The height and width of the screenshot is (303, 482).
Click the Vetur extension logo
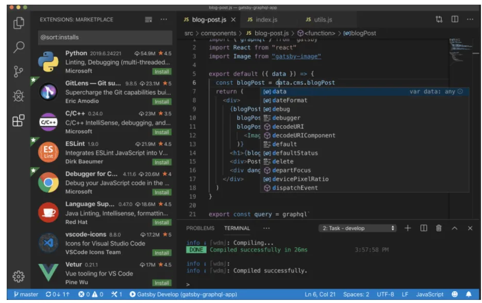(48, 272)
